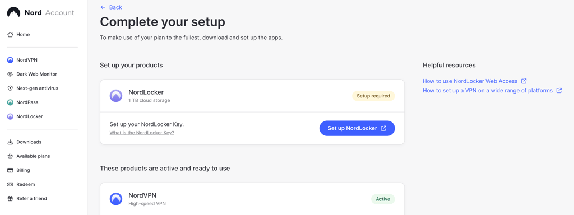Viewport: 574px width, 215px height.
Task: Click the NordLocker card title
Action: pos(146,92)
